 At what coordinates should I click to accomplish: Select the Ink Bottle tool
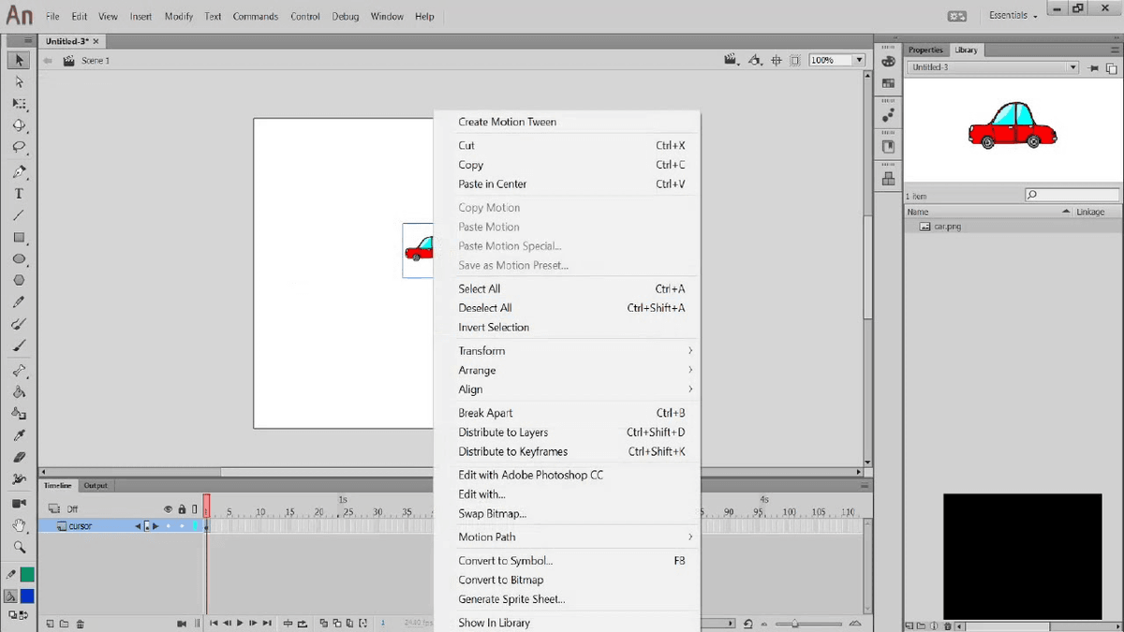[x=19, y=414]
